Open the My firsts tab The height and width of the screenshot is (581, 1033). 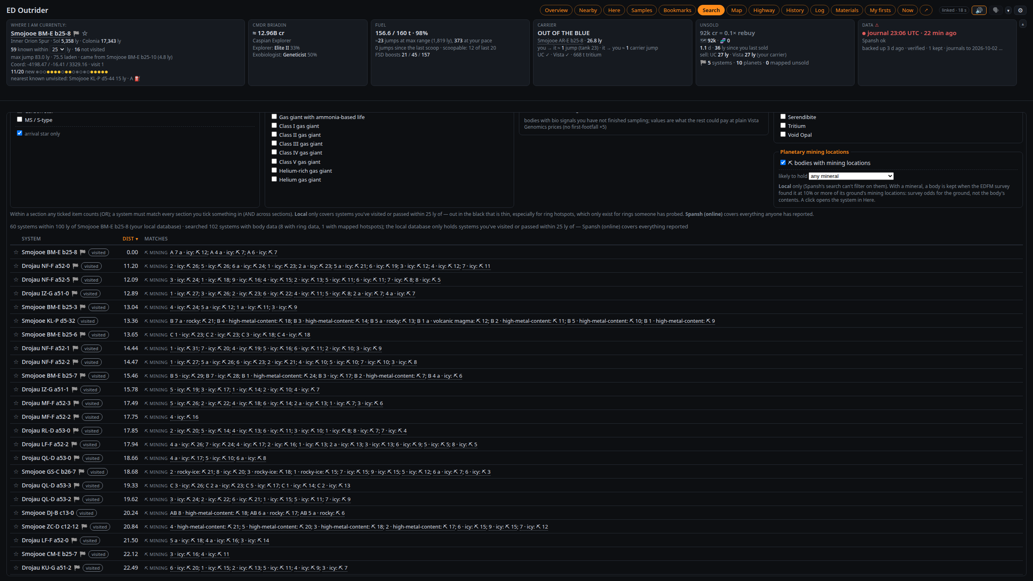(880, 10)
